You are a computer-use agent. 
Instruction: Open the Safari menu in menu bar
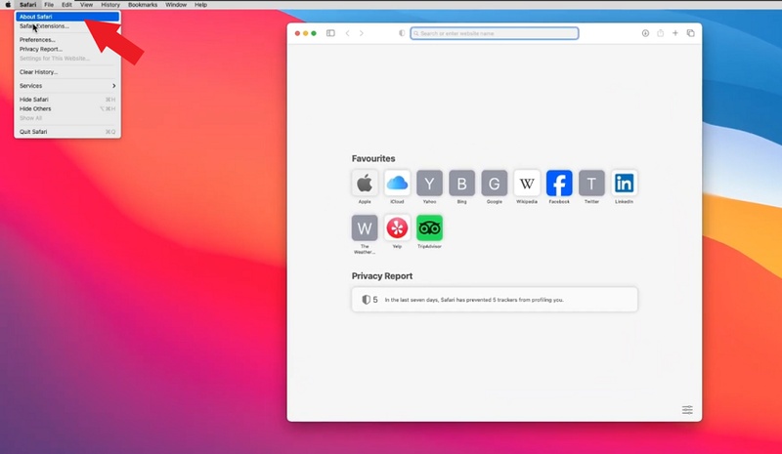(x=28, y=5)
